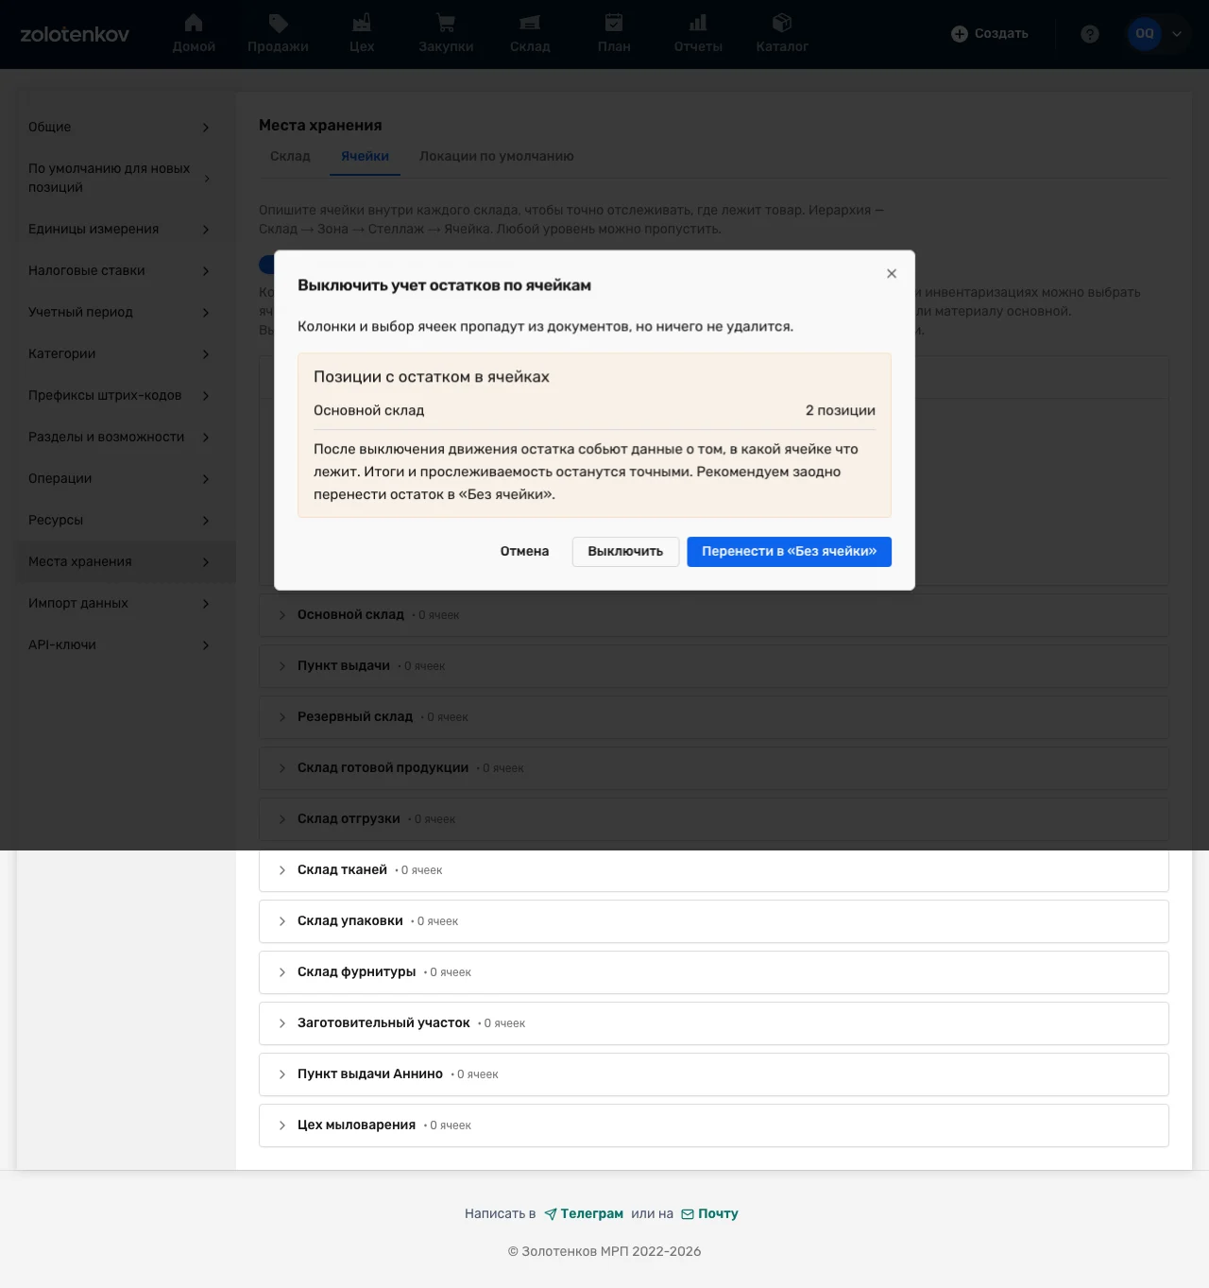
Task: Expand the Пункт выдачи Аннино row
Action: (713, 1074)
